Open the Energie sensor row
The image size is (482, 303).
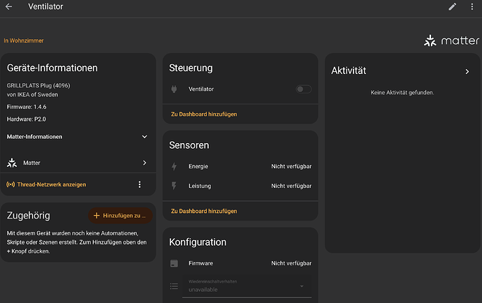click(x=240, y=166)
